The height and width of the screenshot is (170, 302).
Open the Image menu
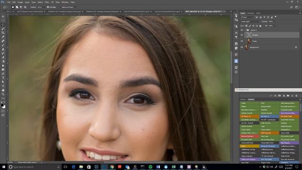pyautogui.click(x=20, y=2)
